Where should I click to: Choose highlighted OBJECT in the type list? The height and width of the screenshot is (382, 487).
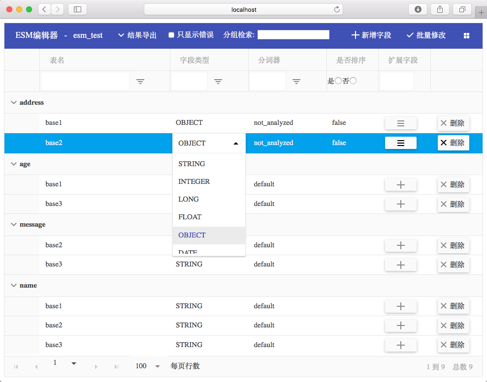[209, 235]
